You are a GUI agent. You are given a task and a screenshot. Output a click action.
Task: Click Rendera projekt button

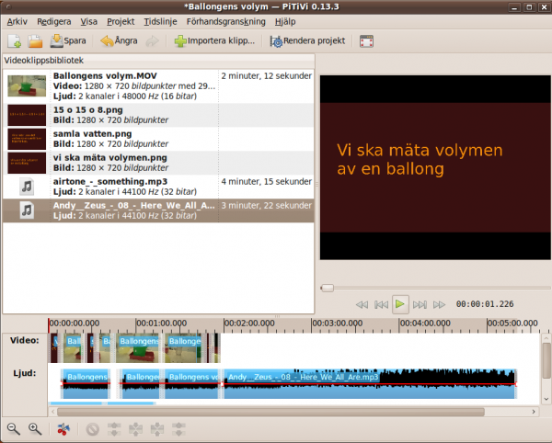click(307, 41)
